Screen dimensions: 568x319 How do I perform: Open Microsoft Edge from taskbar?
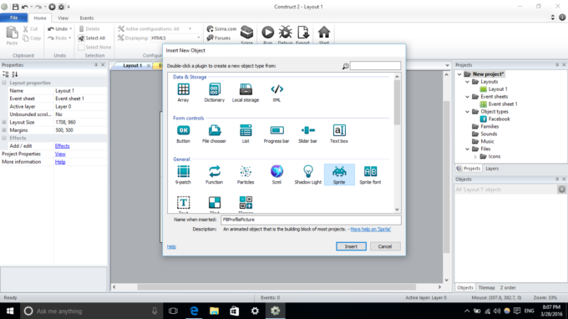pyautogui.click(x=194, y=311)
